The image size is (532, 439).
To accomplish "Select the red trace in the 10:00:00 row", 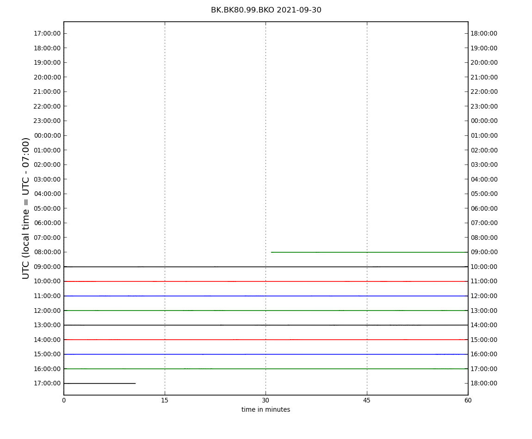I will pos(266,281).
